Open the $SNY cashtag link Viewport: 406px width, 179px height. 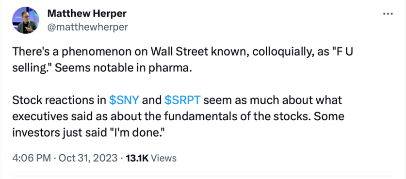[x=124, y=100]
